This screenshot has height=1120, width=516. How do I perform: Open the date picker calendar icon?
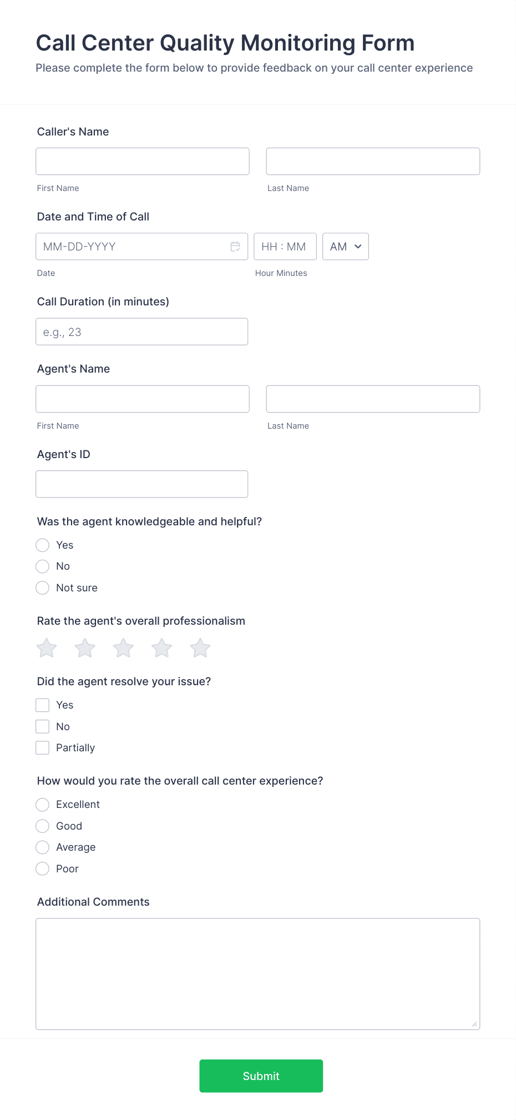pos(235,246)
